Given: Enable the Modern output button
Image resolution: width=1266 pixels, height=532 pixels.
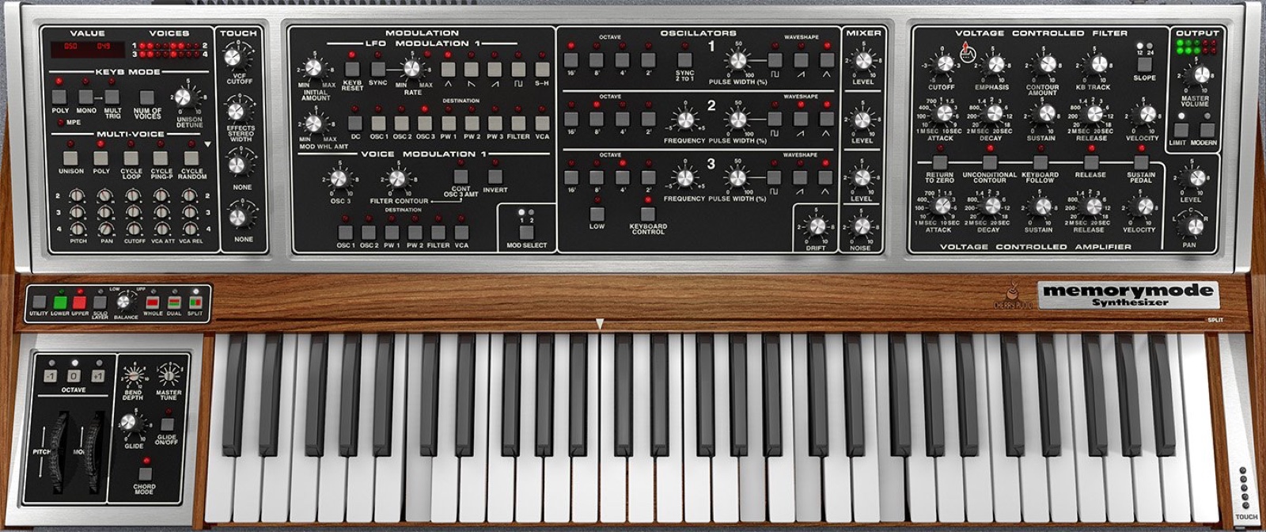Looking at the screenshot, I should pyautogui.click(x=1207, y=131).
